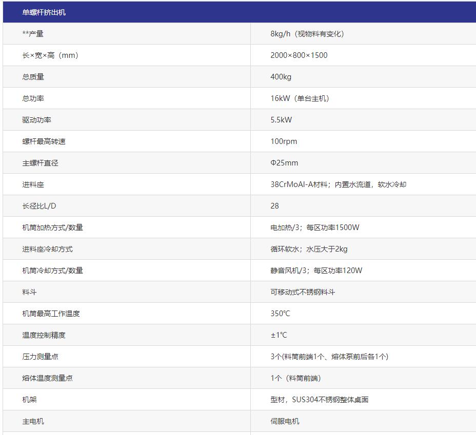Select the 电加热/3 heating method value
Image resolution: width=476 pixels, height=435 pixels.
(314, 227)
